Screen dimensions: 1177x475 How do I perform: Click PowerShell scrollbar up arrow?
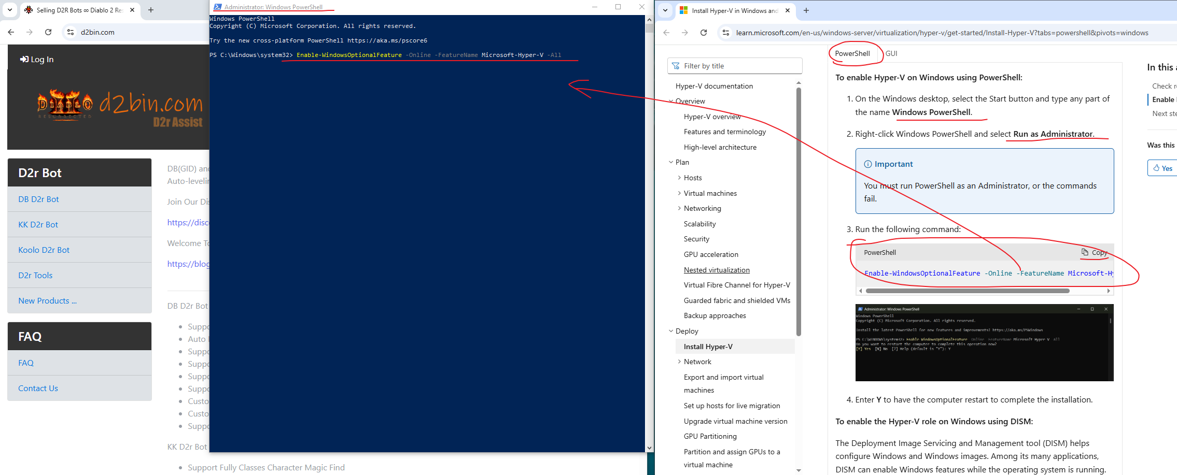pyautogui.click(x=649, y=19)
